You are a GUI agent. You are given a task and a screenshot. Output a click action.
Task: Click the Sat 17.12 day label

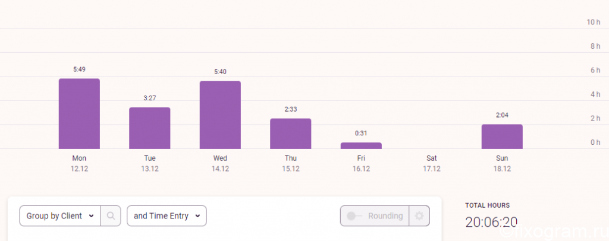click(x=432, y=163)
